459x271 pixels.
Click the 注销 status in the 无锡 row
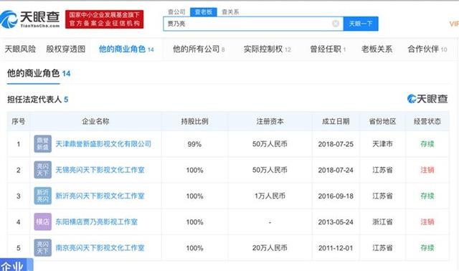click(x=427, y=170)
